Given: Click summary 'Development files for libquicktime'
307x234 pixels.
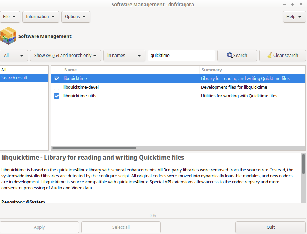Looking at the screenshot, I should pos(234,87).
